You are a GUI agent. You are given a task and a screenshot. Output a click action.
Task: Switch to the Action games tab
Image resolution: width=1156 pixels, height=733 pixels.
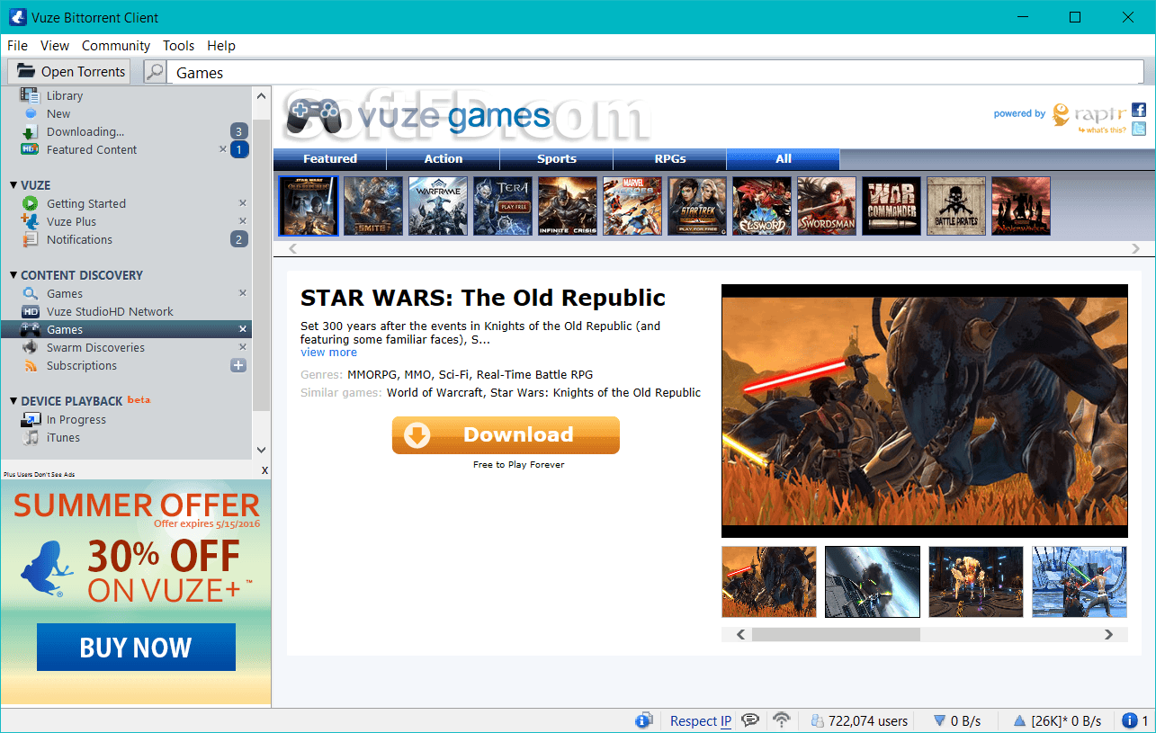point(444,159)
